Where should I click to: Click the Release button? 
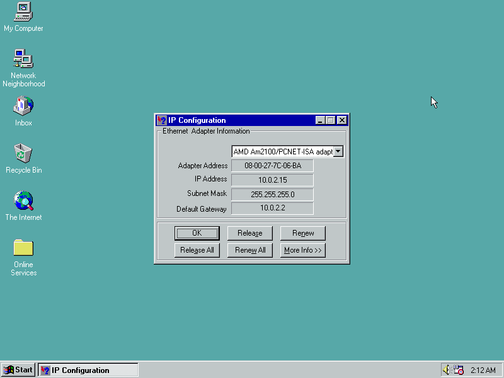tap(249, 233)
